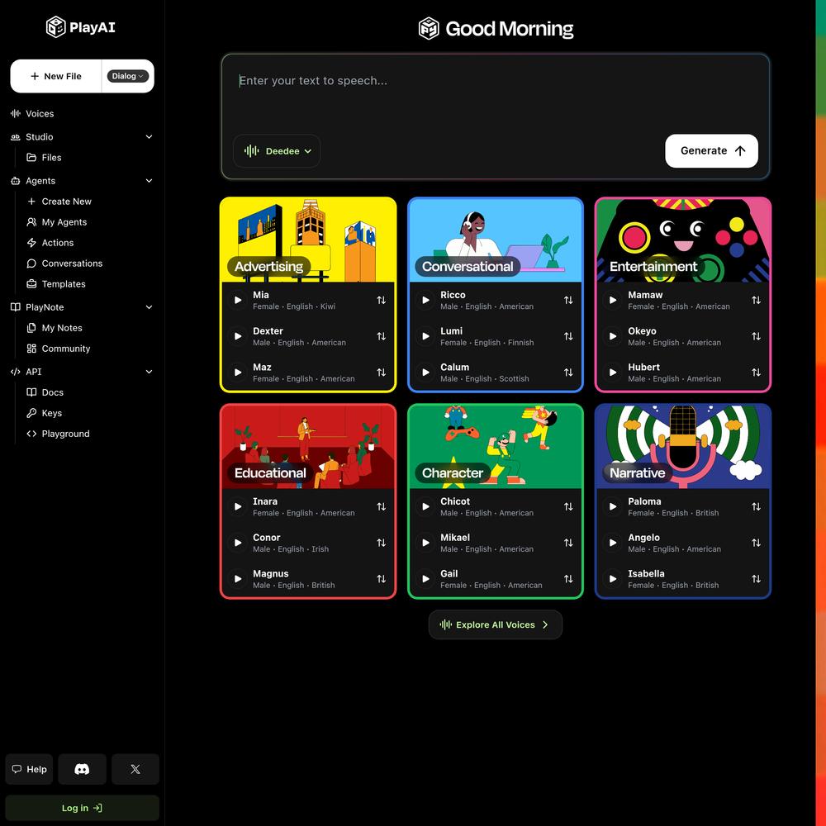The height and width of the screenshot is (826, 826).
Task: Click swap arrows icon next to Ricco
Action: pos(568,301)
